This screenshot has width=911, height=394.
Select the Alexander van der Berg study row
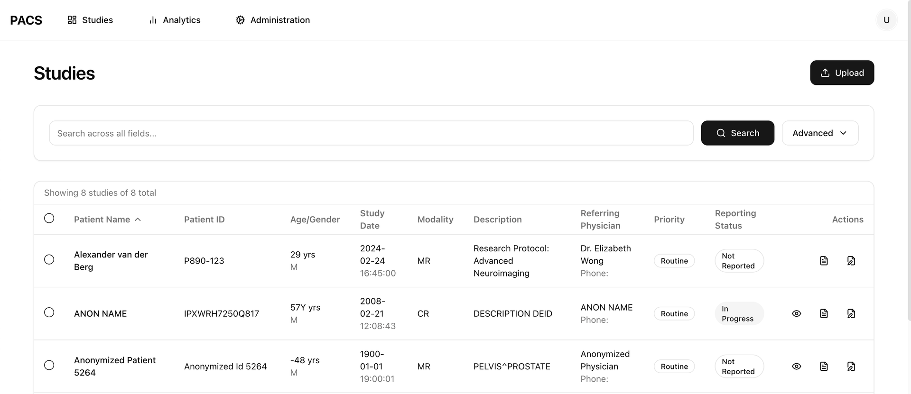[x=49, y=259]
